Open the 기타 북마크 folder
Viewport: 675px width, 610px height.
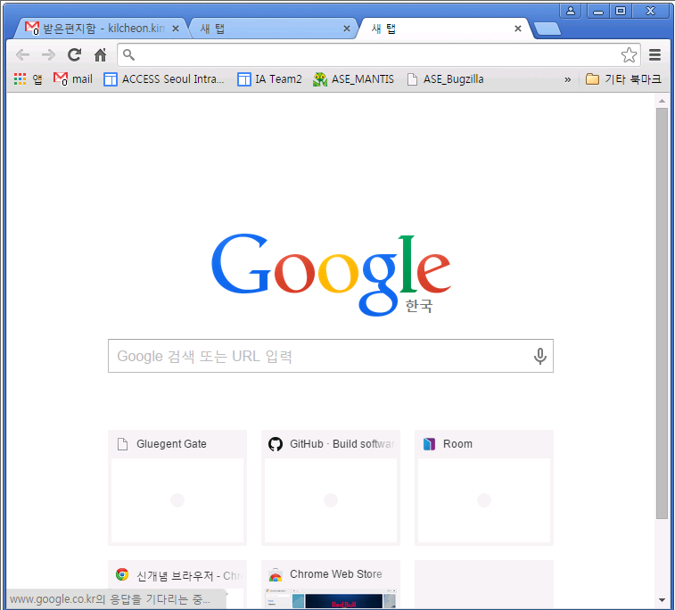(x=623, y=79)
